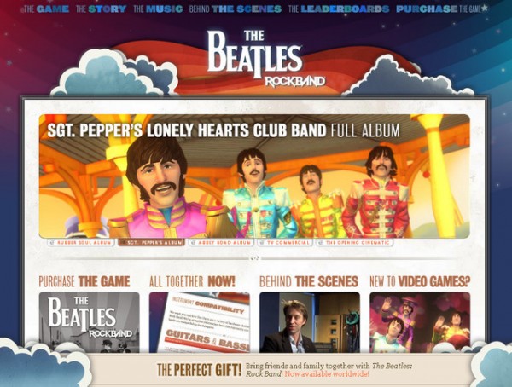This screenshot has width=512, height=387.
Task: Open the Purchase The Game thumbnail
Action: (89, 322)
